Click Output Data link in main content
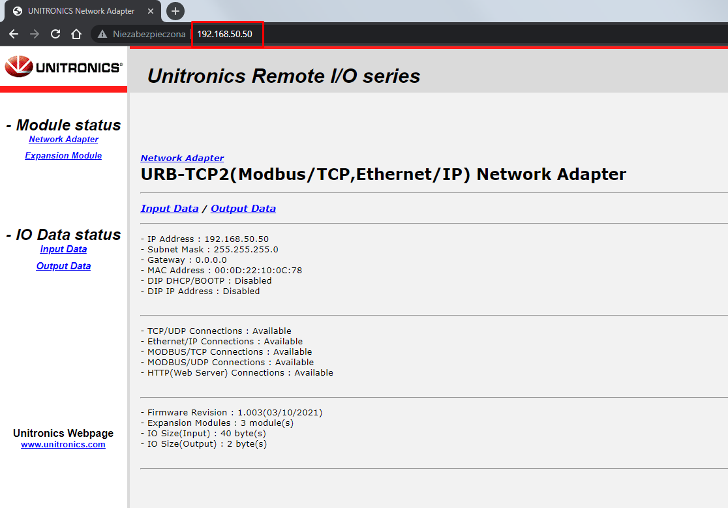The width and height of the screenshot is (728, 508). pos(243,209)
